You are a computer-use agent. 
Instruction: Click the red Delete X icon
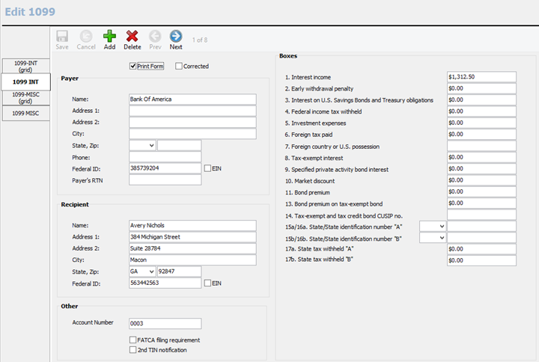point(133,36)
